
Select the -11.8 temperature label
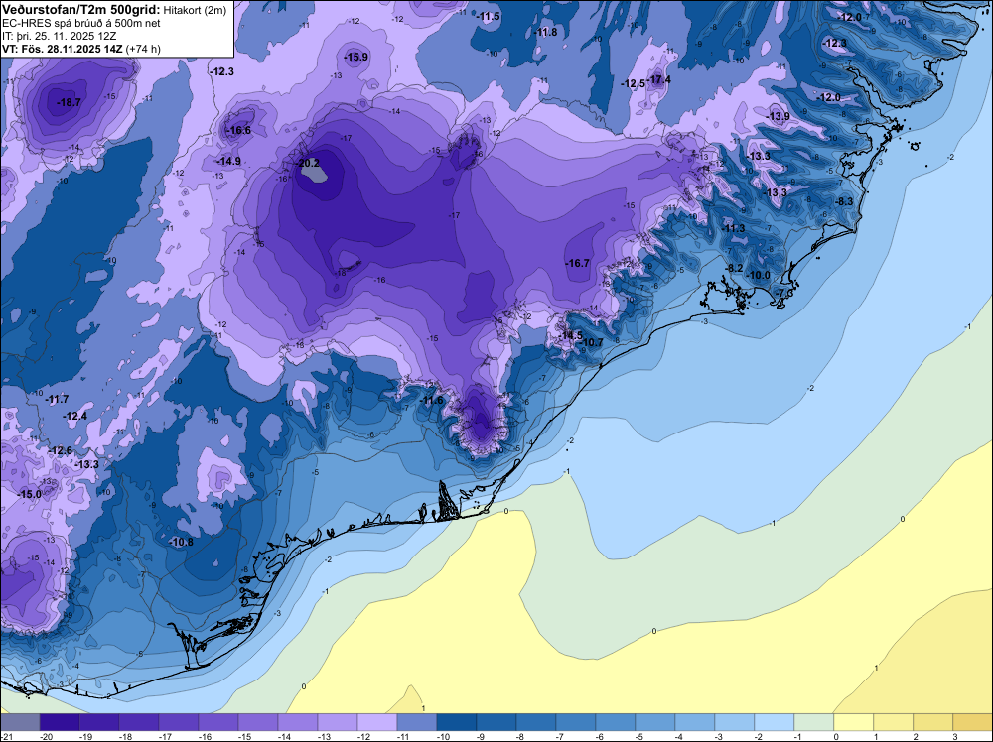[545, 33]
